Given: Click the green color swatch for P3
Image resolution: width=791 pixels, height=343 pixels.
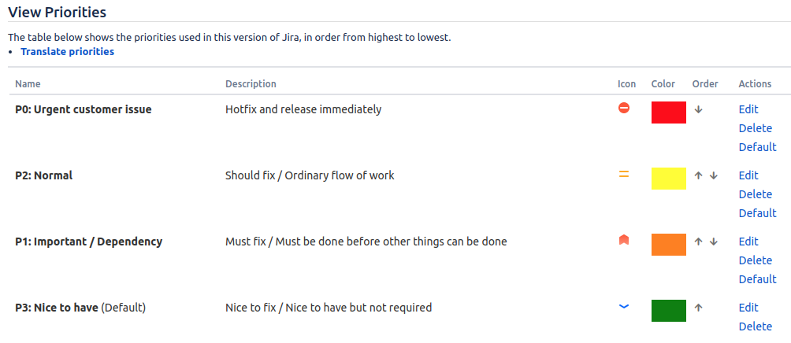Looking at the screenshot, I should (668, 310).
